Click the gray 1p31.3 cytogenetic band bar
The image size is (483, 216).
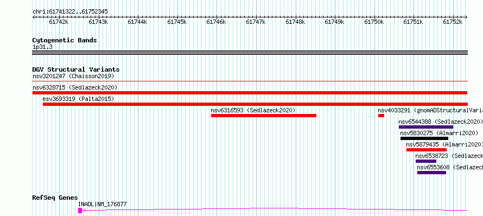[250, 53]
